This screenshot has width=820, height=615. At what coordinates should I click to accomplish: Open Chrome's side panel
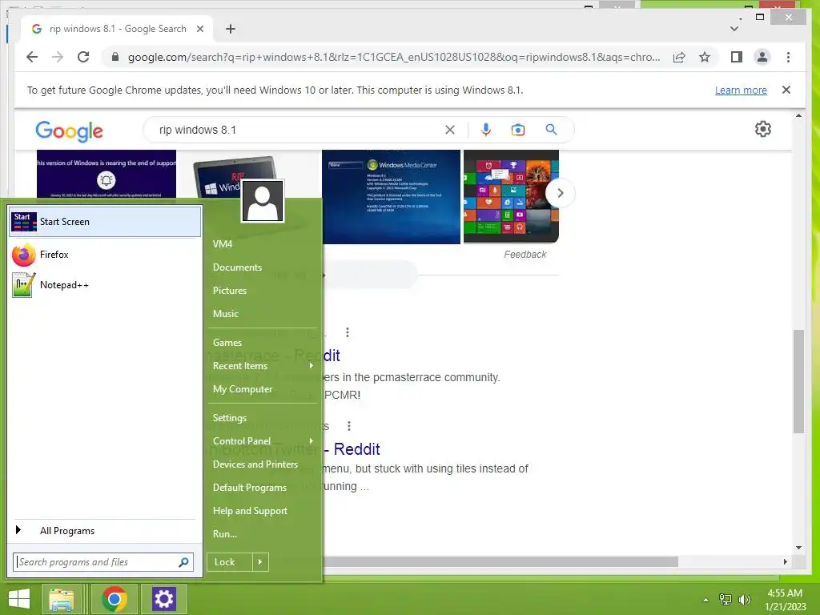(x=737, y=57)
